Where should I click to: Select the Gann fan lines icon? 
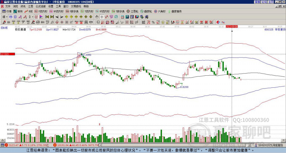click(103, 22)
